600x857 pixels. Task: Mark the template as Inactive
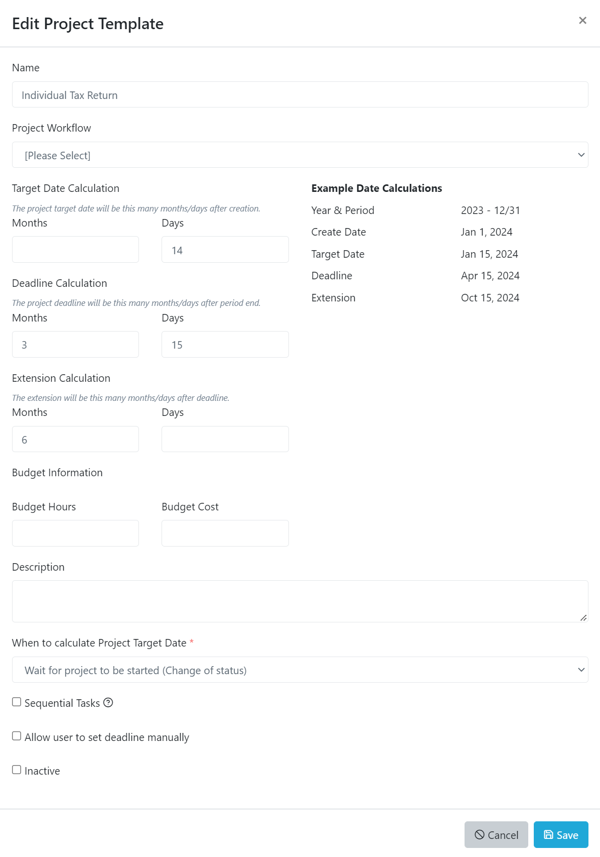coord(16,769)
